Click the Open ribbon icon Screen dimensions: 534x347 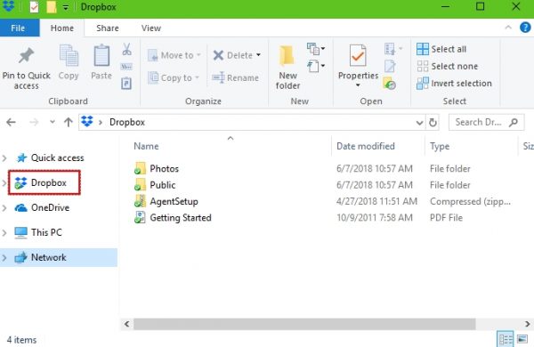(390, 49)
